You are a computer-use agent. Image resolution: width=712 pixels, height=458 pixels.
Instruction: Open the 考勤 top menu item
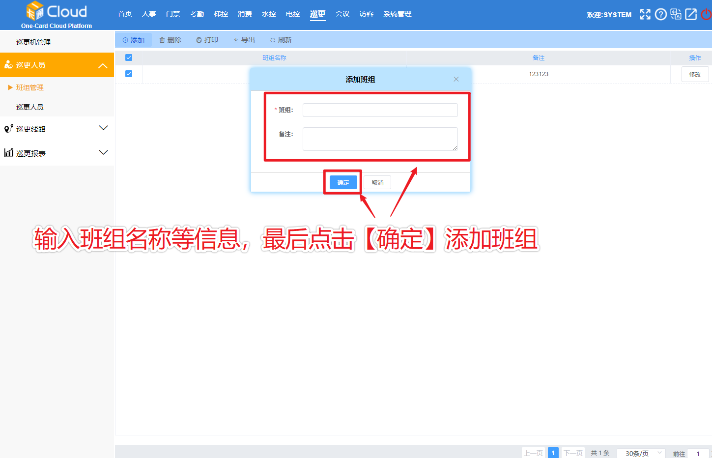click(x=197, y=14)
